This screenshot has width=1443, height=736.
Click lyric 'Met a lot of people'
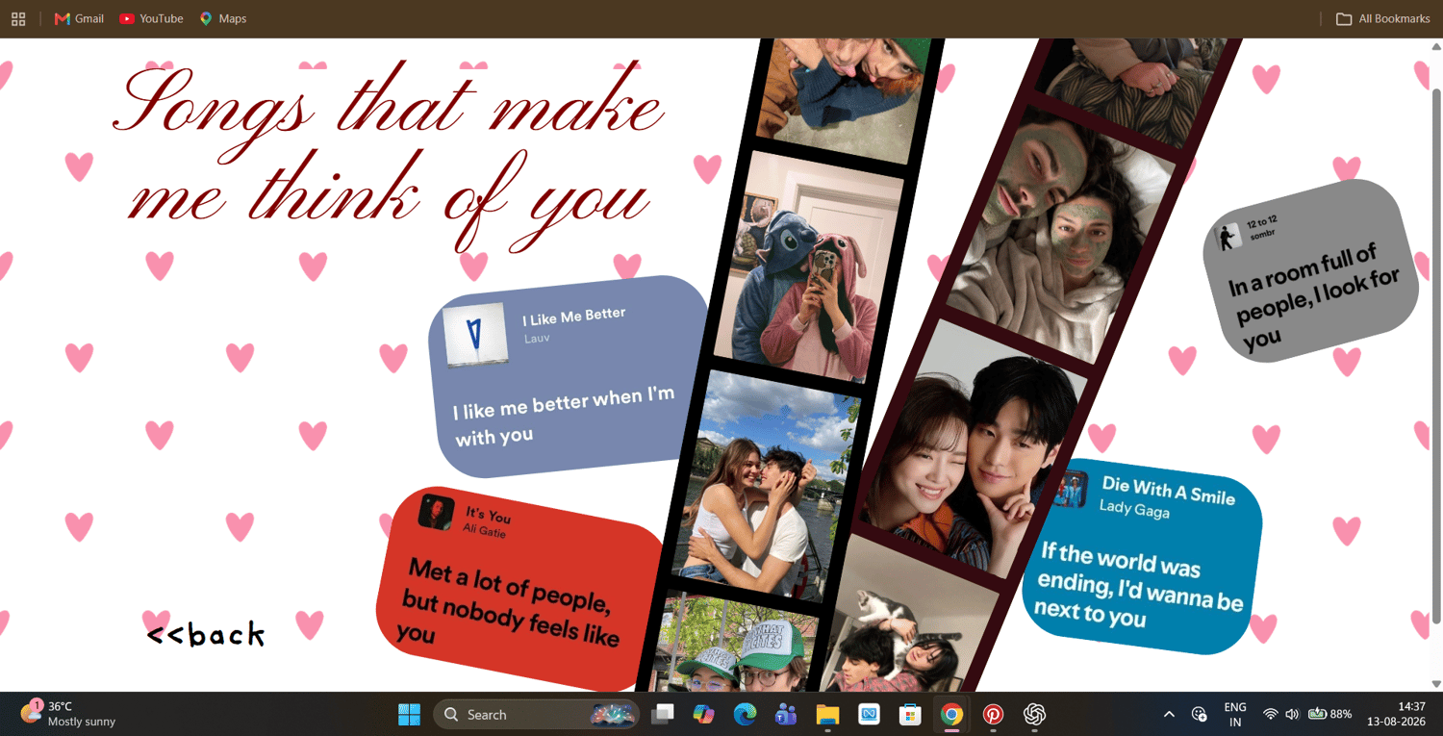pos(508,586)
